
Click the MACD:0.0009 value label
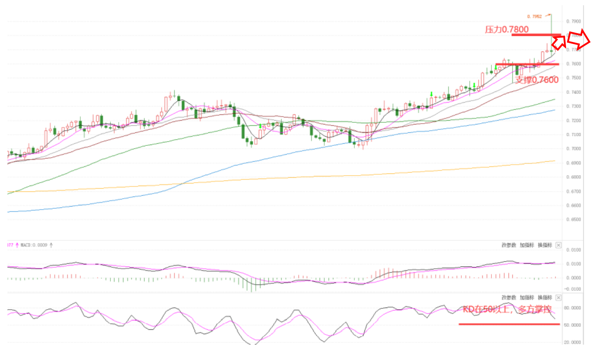pyautogui.click(x=34, y=245)
